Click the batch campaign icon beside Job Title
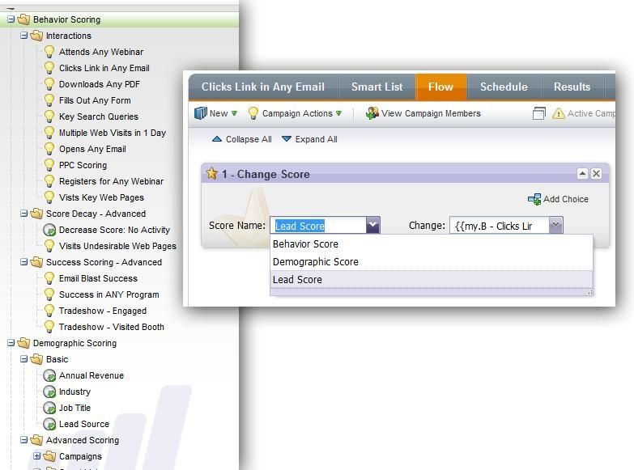The image size is (634, 470). click(x=49, y=408)
